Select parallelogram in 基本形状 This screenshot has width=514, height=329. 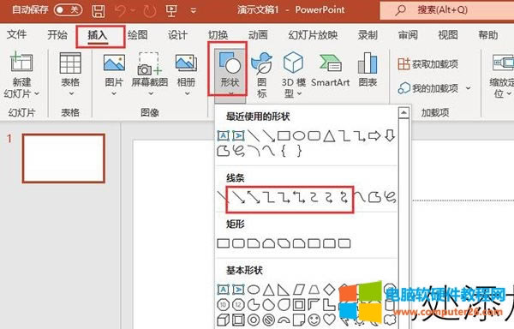click(x=299, y=290)
